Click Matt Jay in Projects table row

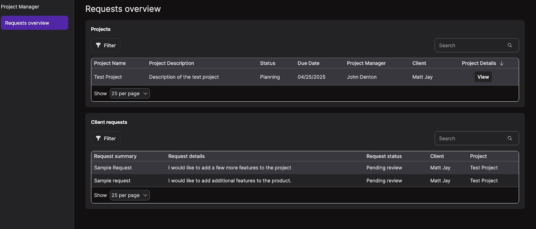click(422, 77)
